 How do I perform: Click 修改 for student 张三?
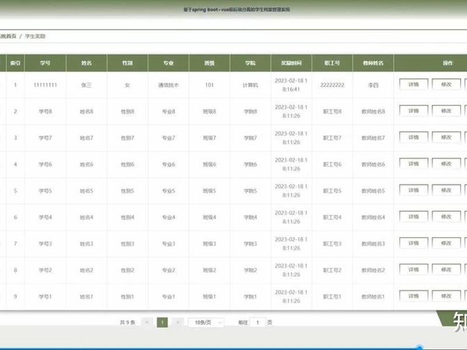[446, 85]
